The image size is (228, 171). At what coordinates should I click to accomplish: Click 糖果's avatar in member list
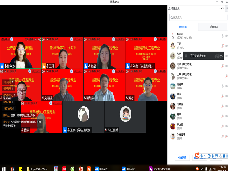coord(173,116)
